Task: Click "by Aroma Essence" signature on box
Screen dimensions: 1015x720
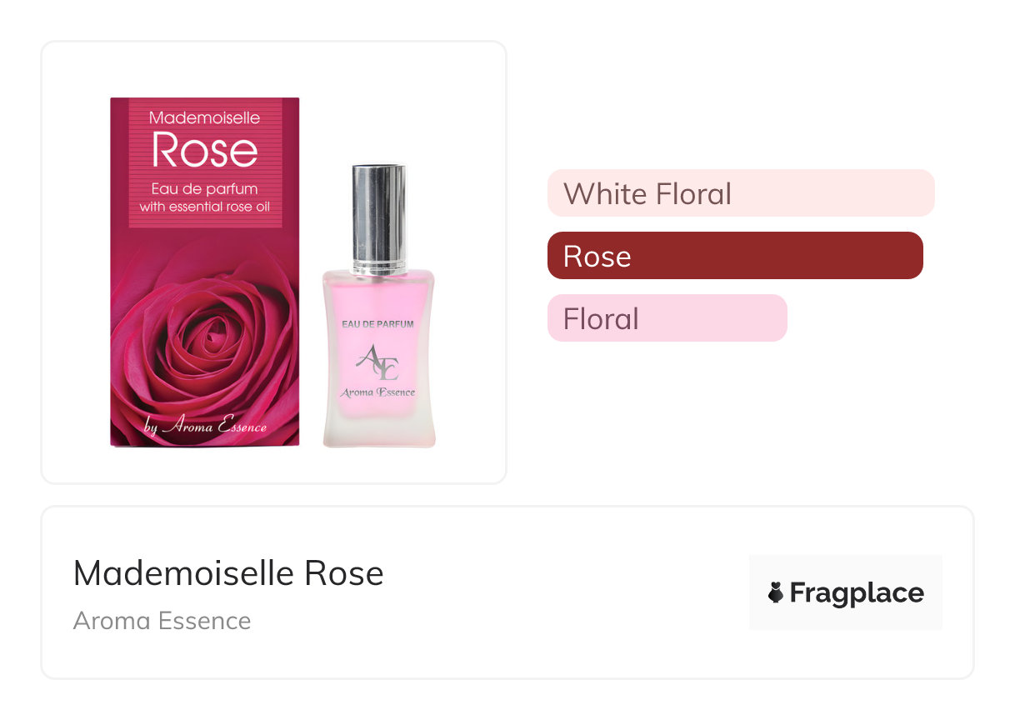Action: click(205, 427)
